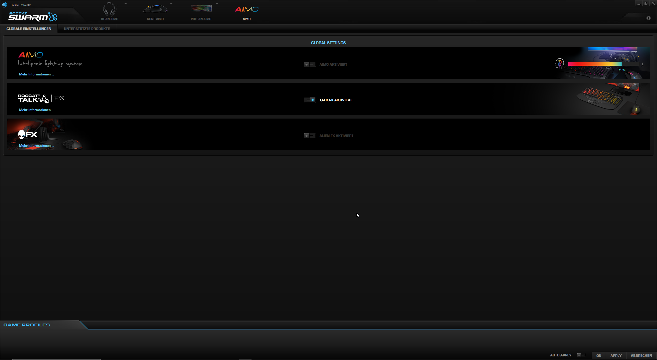Screen dimensions: 657x360
Task: Expand the Khan AIMO dropdown arrow
Action: pyautogui.click(x=125, y=4)
